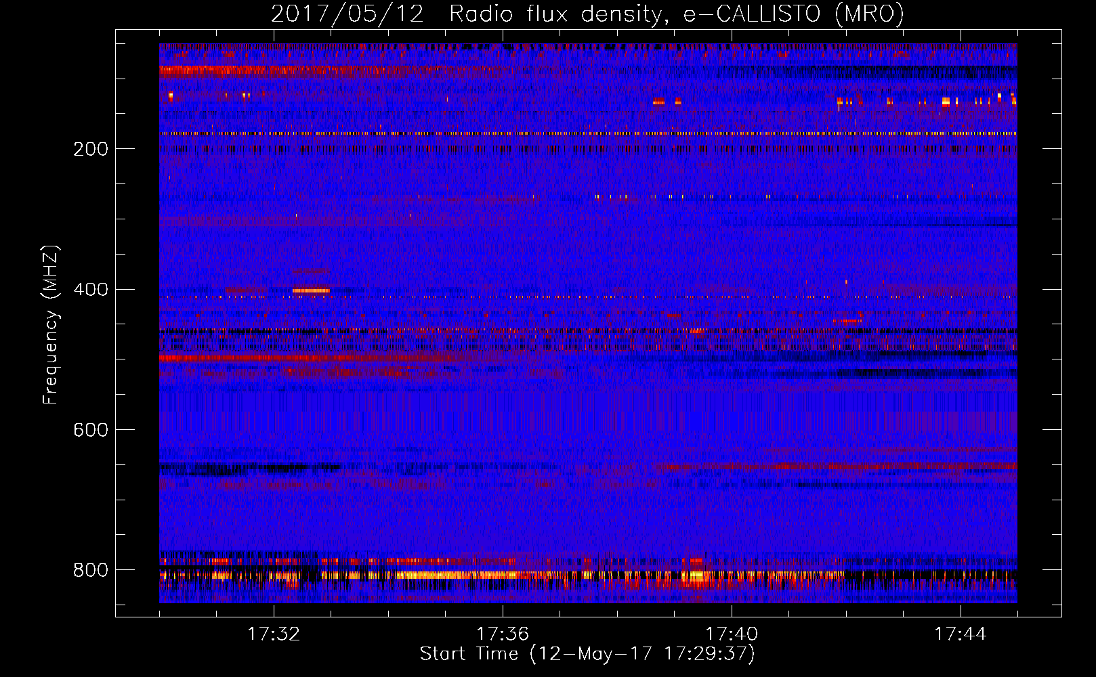
Task: Click the '17:40' time axis label
Action: point(732,634)
